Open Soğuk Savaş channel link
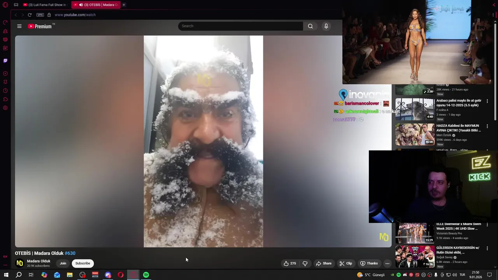Image resolution: width=498 pixels, height=280 pixels. [x=444, y=257]
